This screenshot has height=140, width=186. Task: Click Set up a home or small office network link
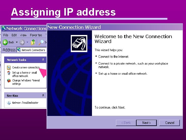25,74
